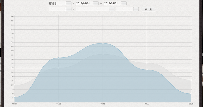This screenshot has height=107, width=203.
Task: Click the 宿泊日 filter field
Action: pyautogui.click(x=57, y=3)
